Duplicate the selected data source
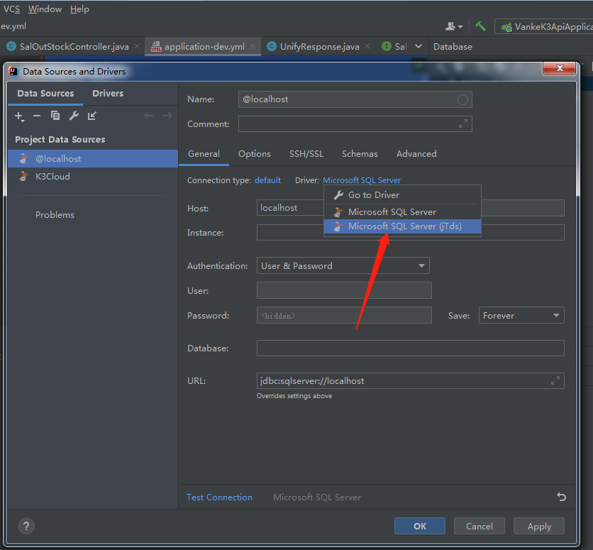 (55, 116)
